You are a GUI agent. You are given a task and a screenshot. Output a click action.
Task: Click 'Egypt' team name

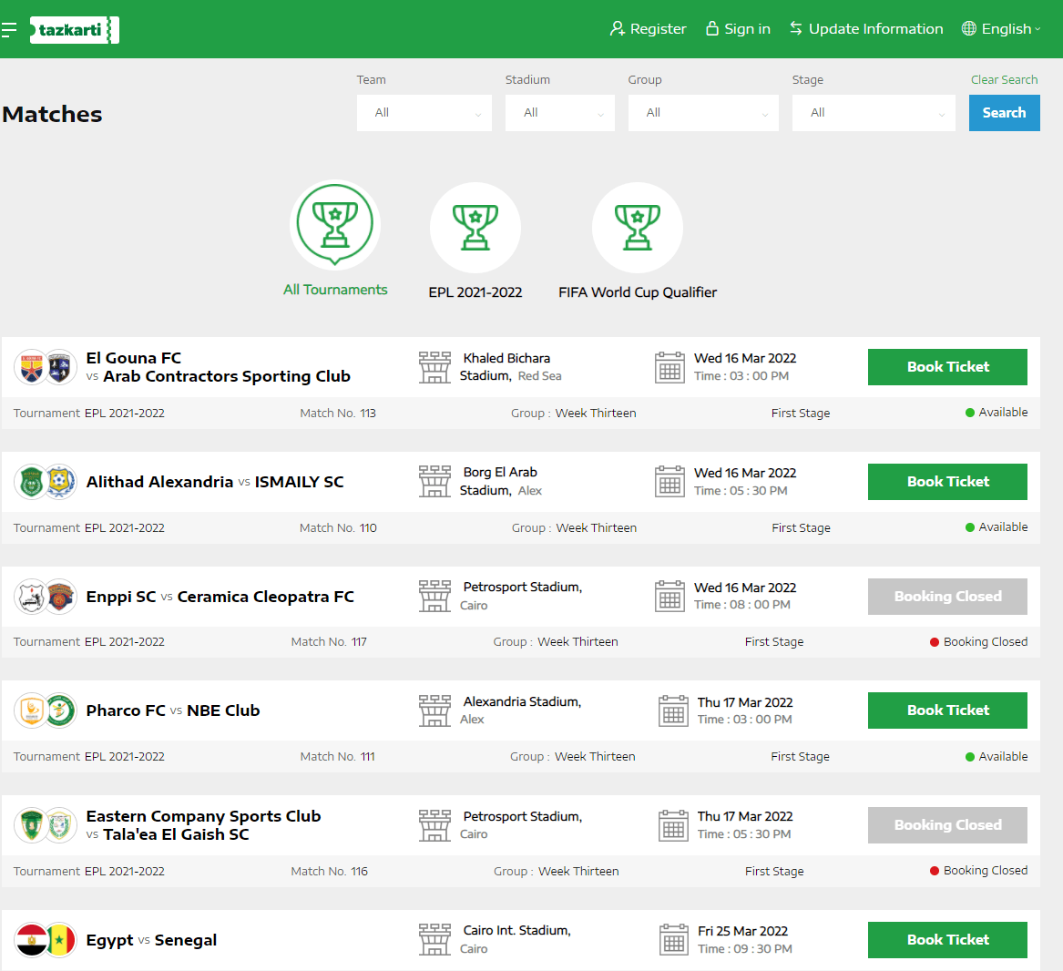pyautogui.click(x=110, y=941)
